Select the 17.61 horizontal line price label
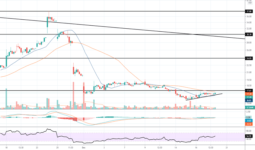 249,91
